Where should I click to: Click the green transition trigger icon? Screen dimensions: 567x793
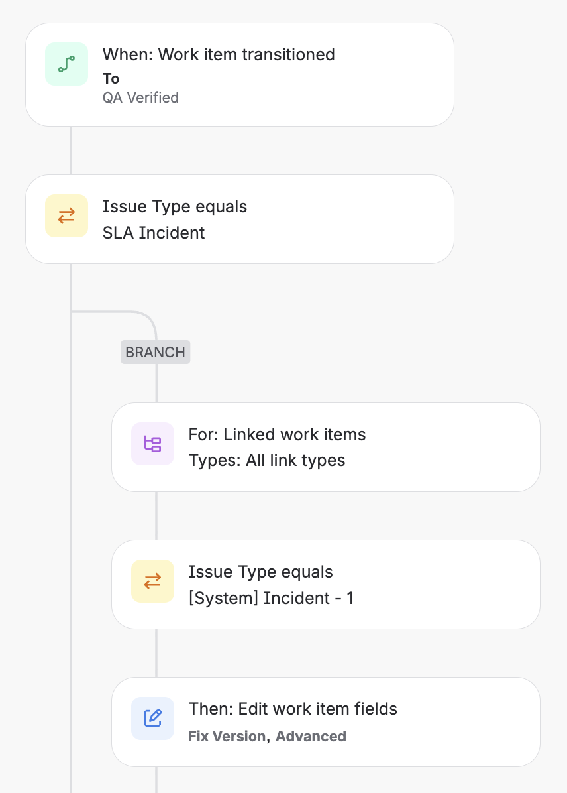tap(67, 64)
